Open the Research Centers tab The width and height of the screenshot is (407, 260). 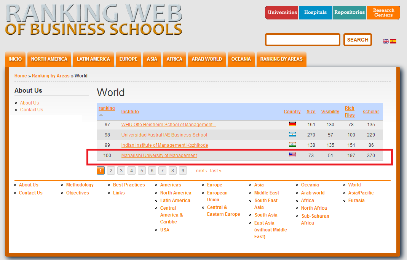[383, 13]
